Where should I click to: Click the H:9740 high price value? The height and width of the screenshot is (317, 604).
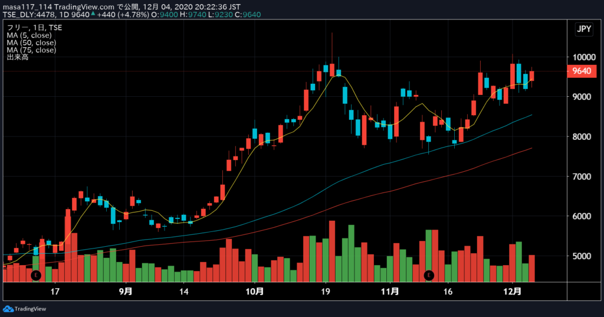click(x=193, y=15)
